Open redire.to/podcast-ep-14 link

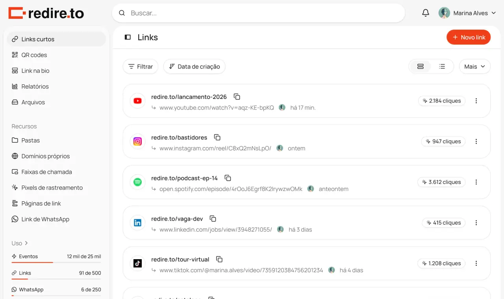click(184, 178)
